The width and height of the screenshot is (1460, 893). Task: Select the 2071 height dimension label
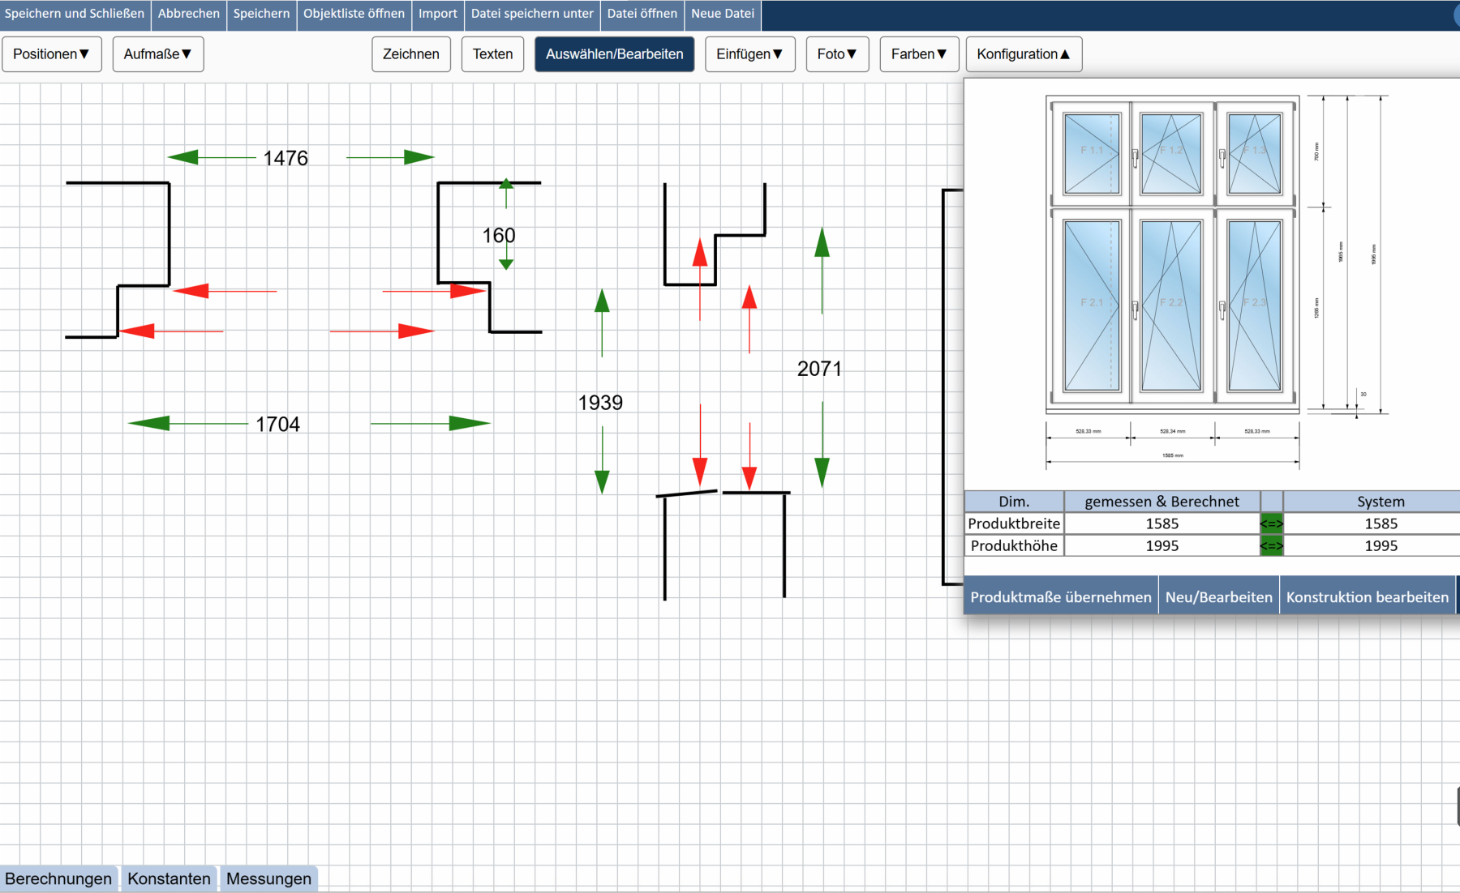click(819, 369)
